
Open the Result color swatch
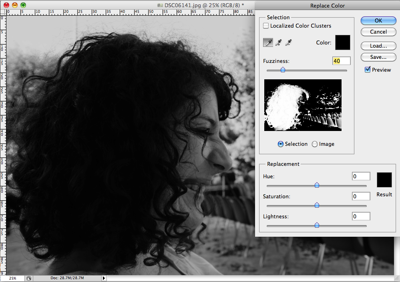pyautogui.click(x=384, y=179)
